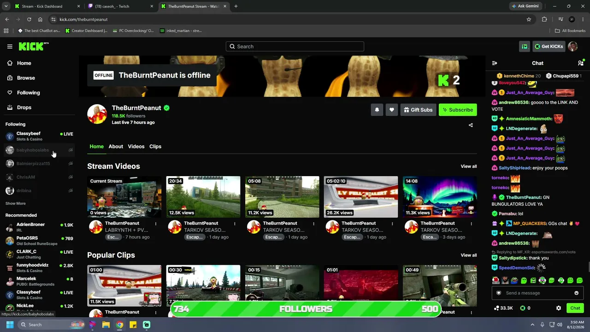This screenshot has height=332, width=590.
Task: Open options menu for 11.2K views video
Action: point(313,224)
